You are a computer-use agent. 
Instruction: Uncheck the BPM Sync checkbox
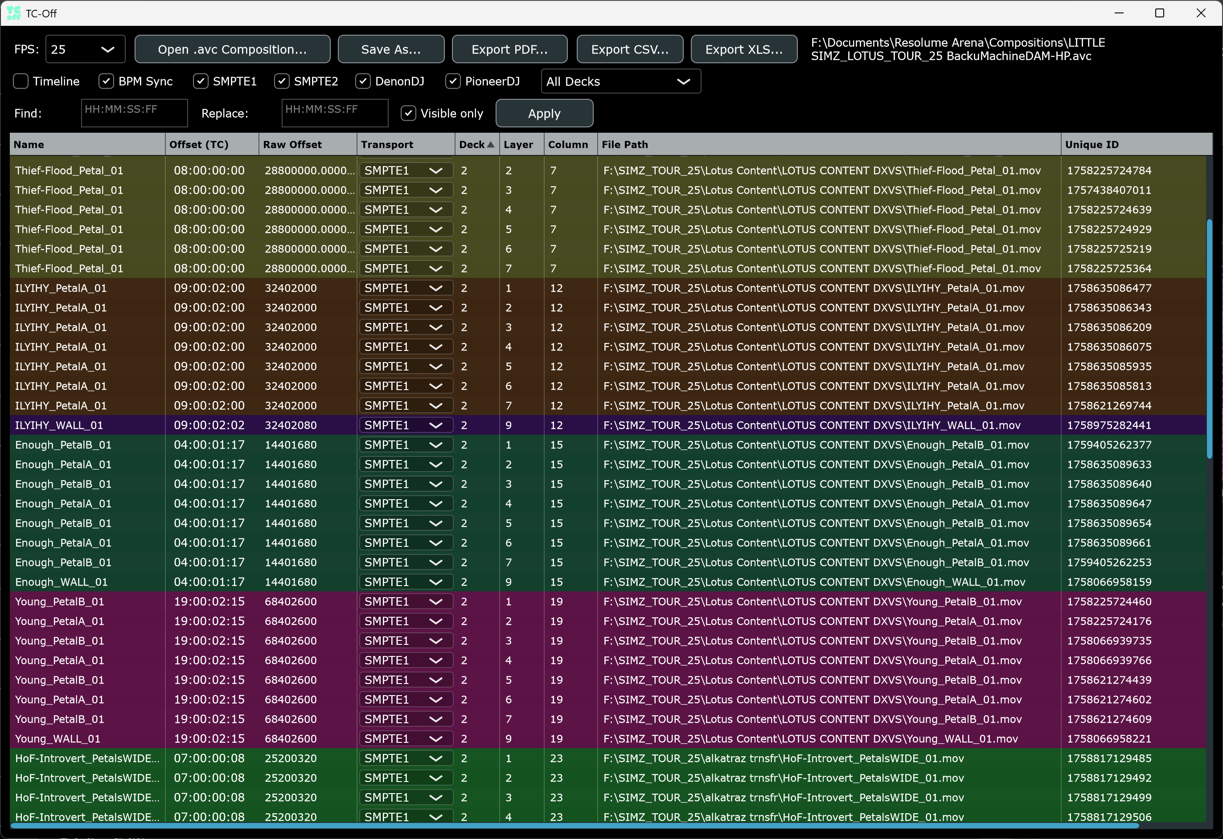(107, 81)
